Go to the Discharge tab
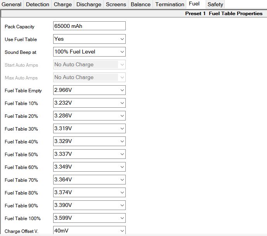This screenshot has height=236, width=267. pos(89,5)
